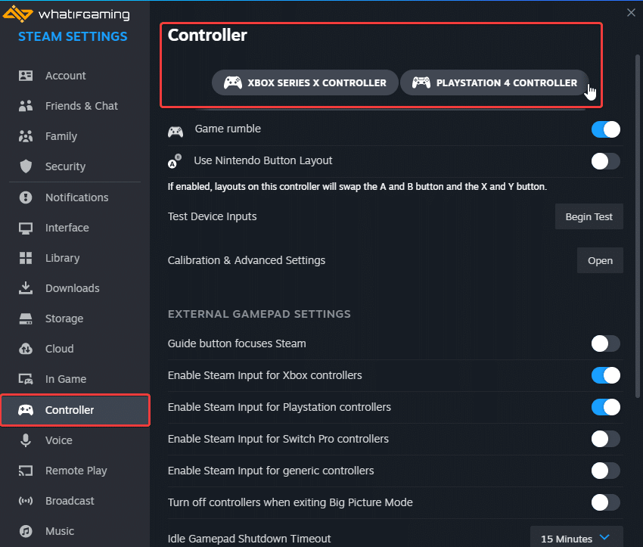The width and height of the screenshot is (643, 547).
Task: Close the Steam Settings window
Action: pos(631,13)
